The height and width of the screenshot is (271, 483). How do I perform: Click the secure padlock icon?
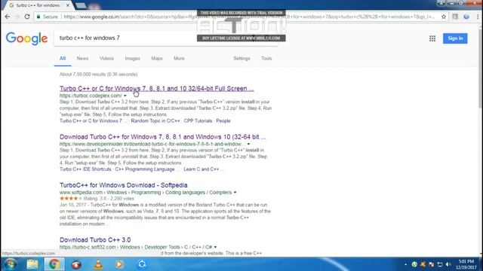point(38,17)
